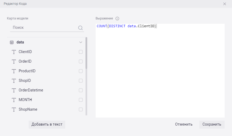Focus the Поиск search field
The height and width of the screenshot is (136, 232).
point(44,28)
